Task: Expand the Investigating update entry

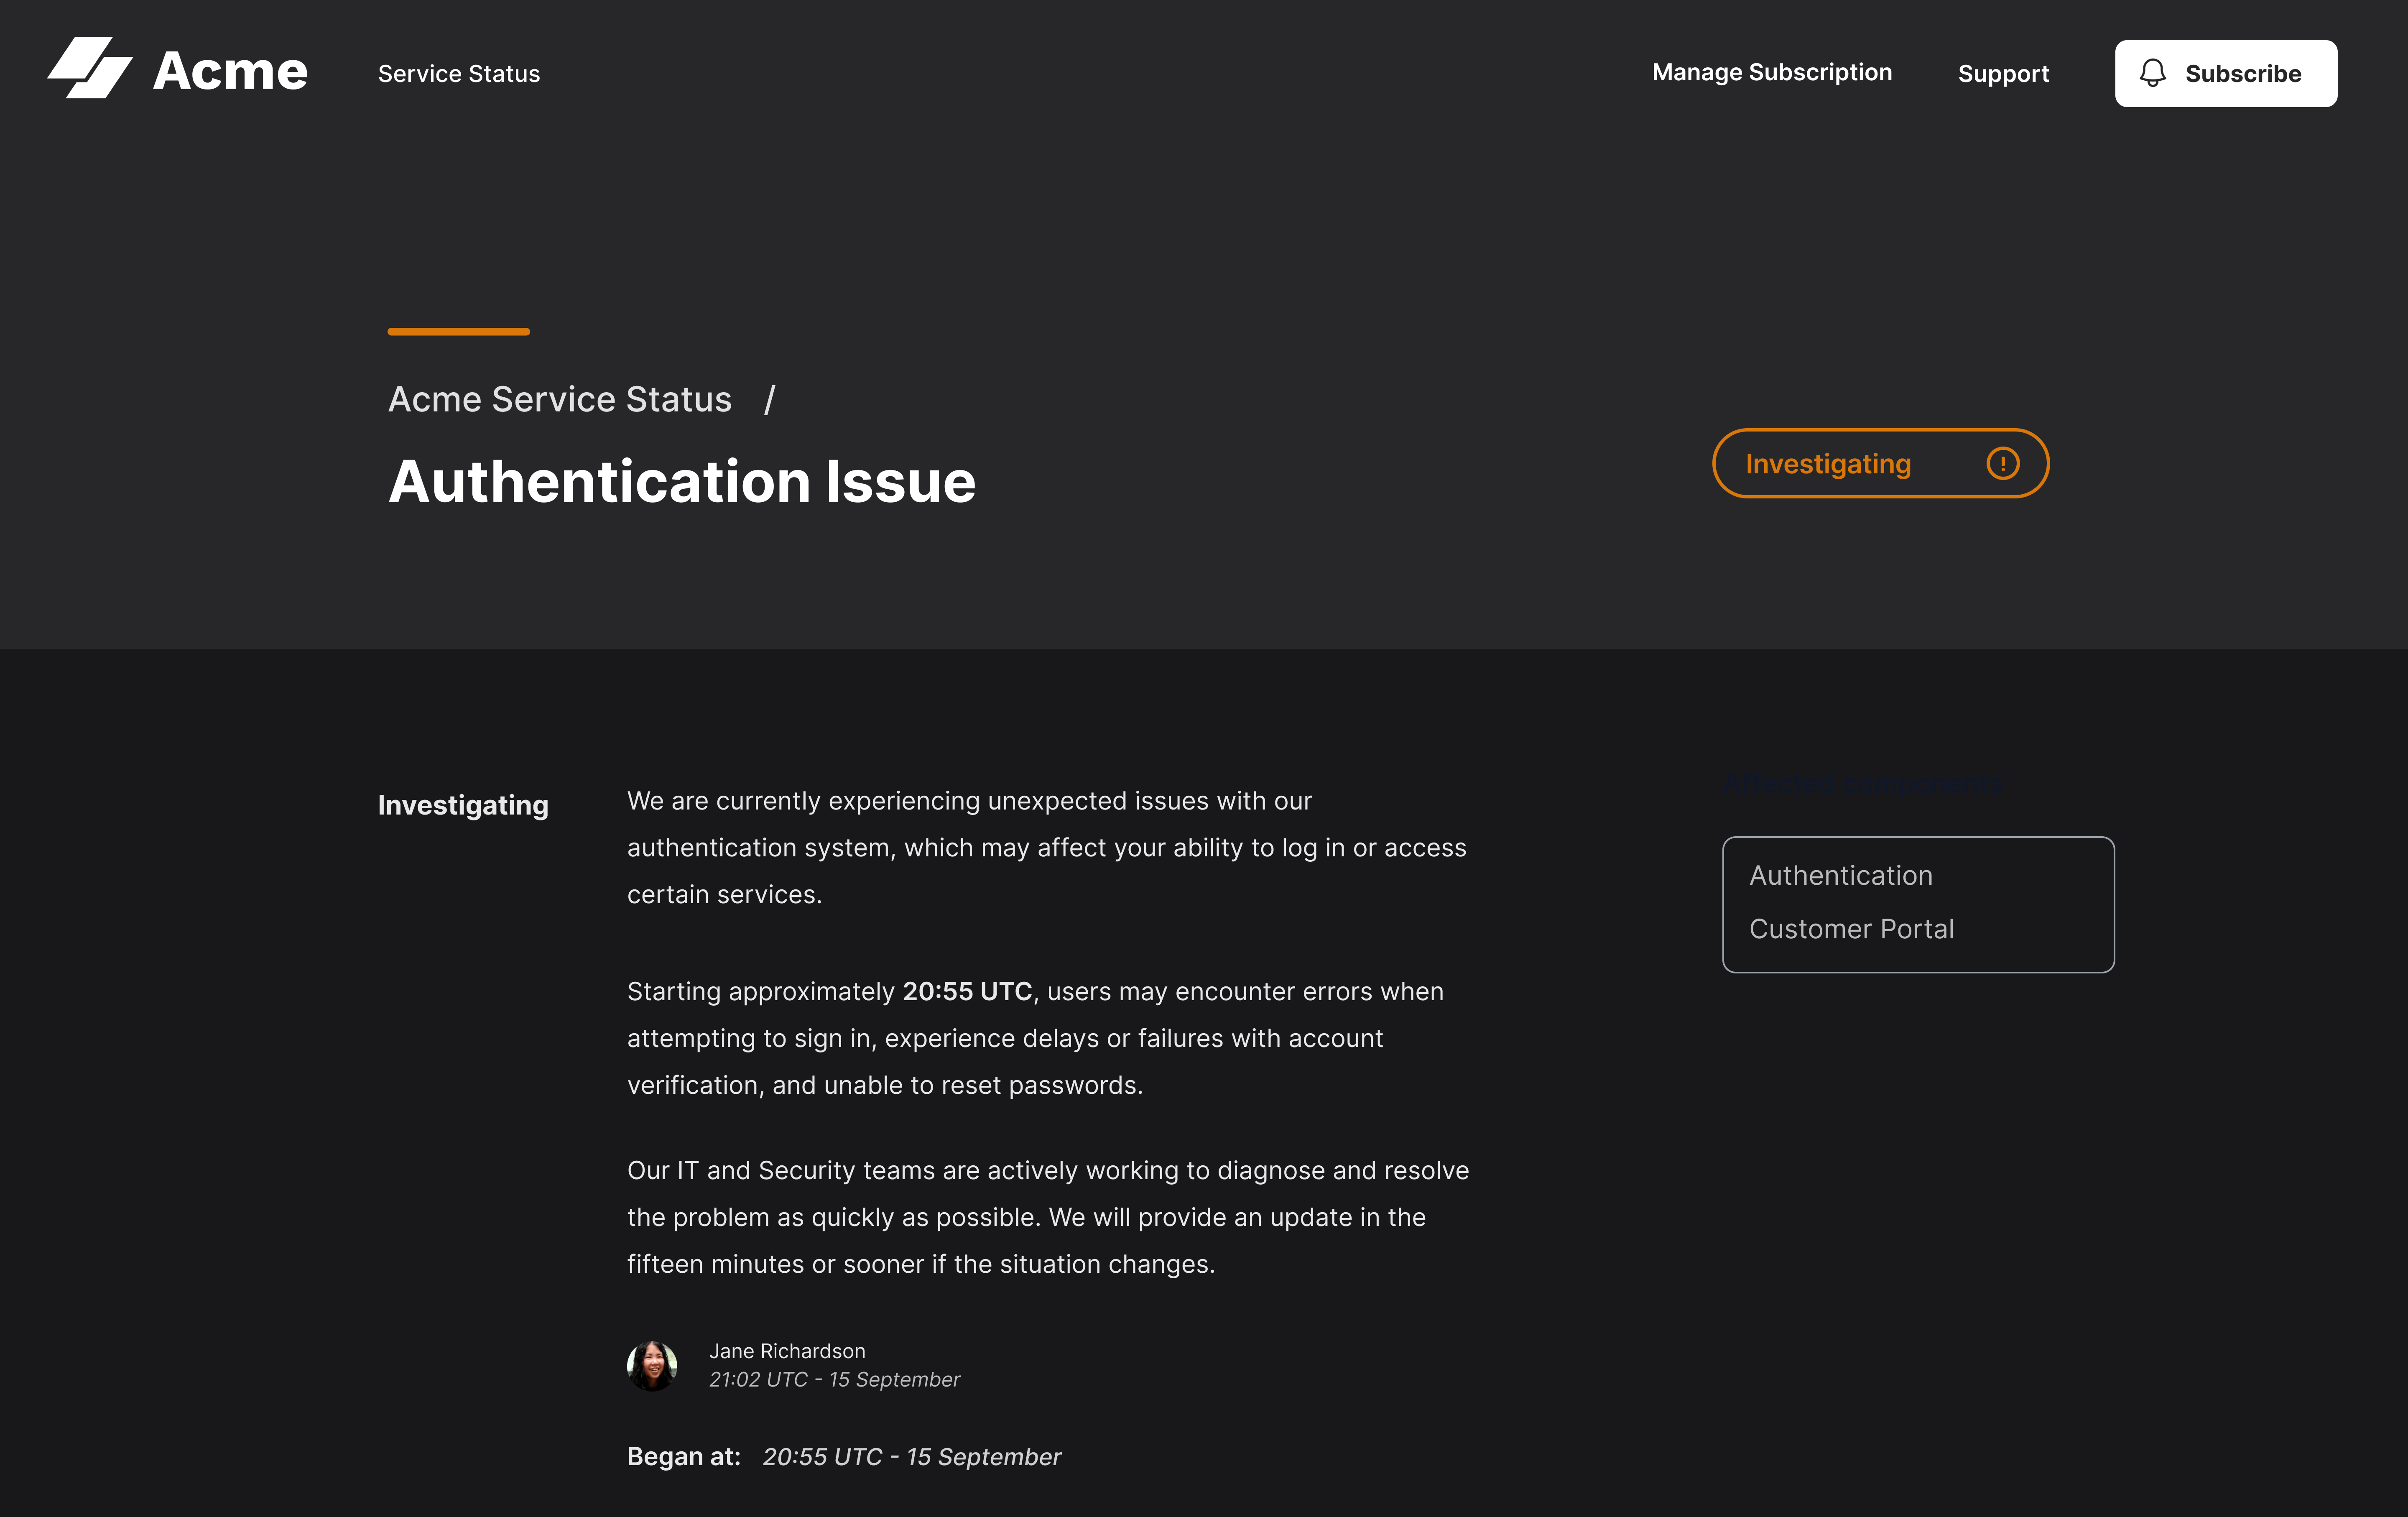Action: [x=463, y=805]
